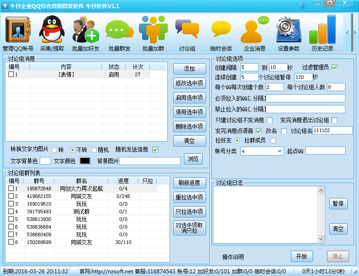Viewport: 359px width, 276px height.
Task: Open the 批量加群 people icon
Action: [x=153, y=30]
